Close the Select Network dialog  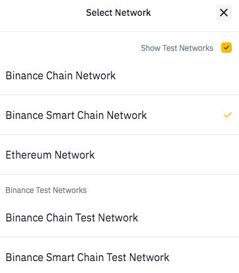click(224, 13)
